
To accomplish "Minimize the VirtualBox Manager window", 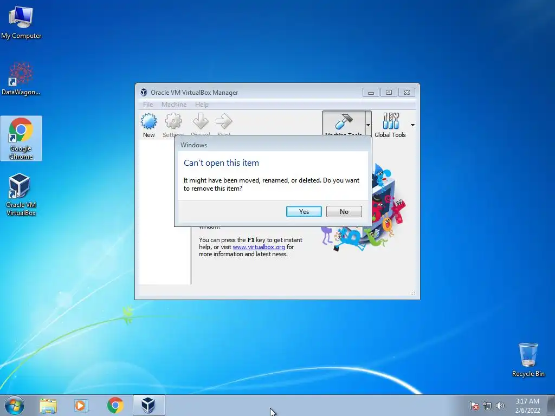I will point(371,93).
